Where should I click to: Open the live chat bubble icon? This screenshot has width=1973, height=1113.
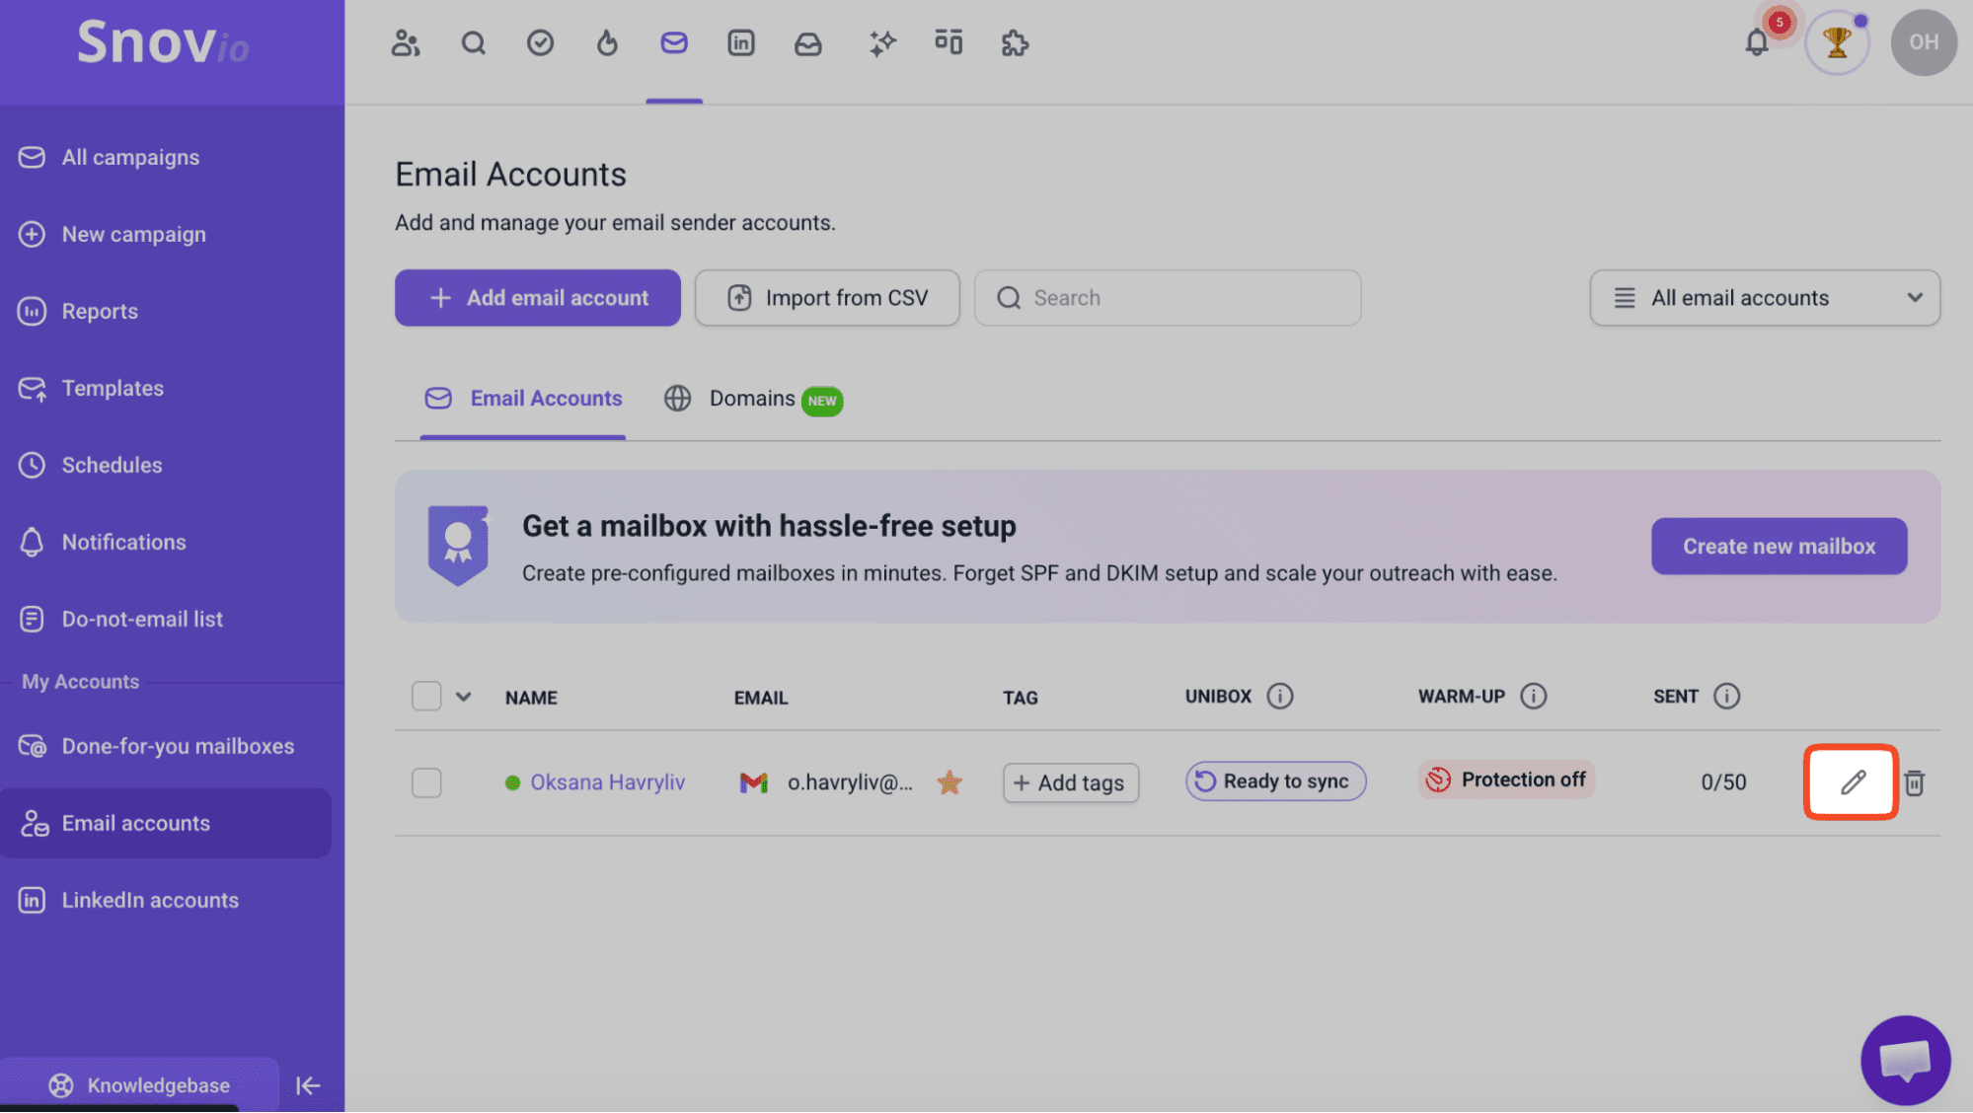(1905, 1060)
